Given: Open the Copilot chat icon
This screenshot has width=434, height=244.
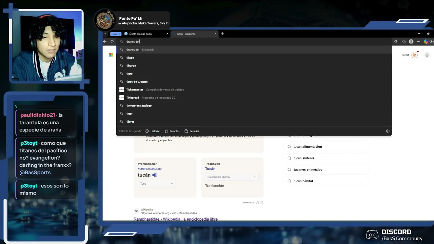Looking at the screenshot, I should pos(426,42).
